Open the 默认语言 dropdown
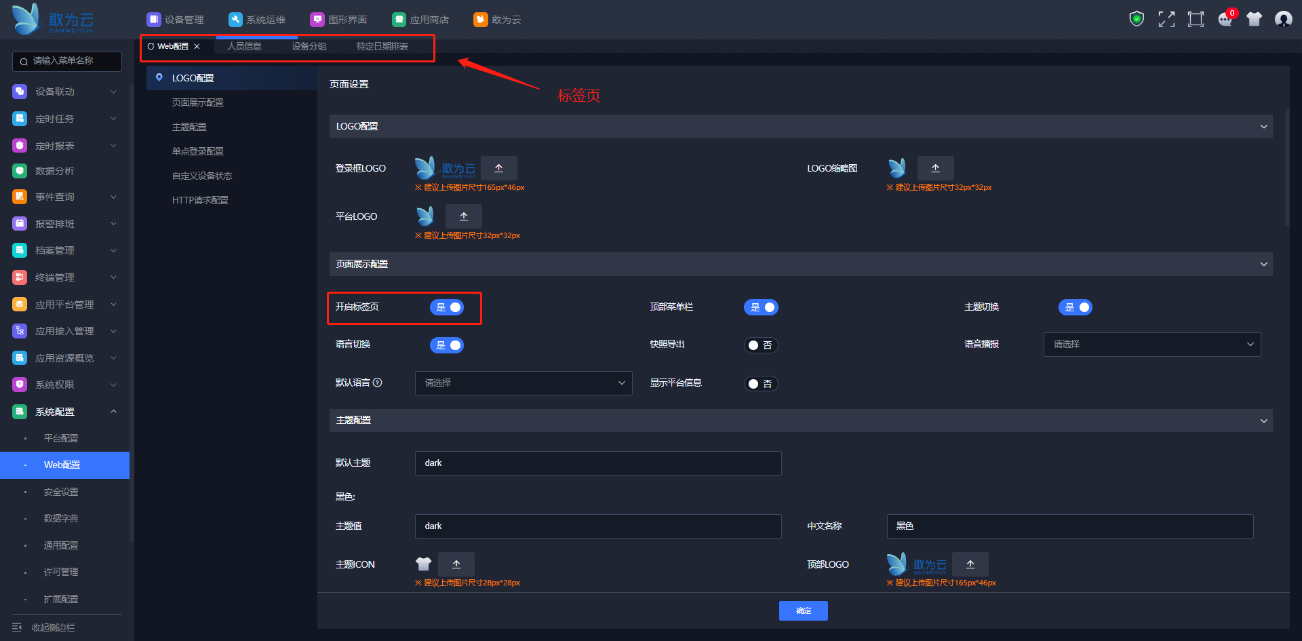 pos(524,383)
